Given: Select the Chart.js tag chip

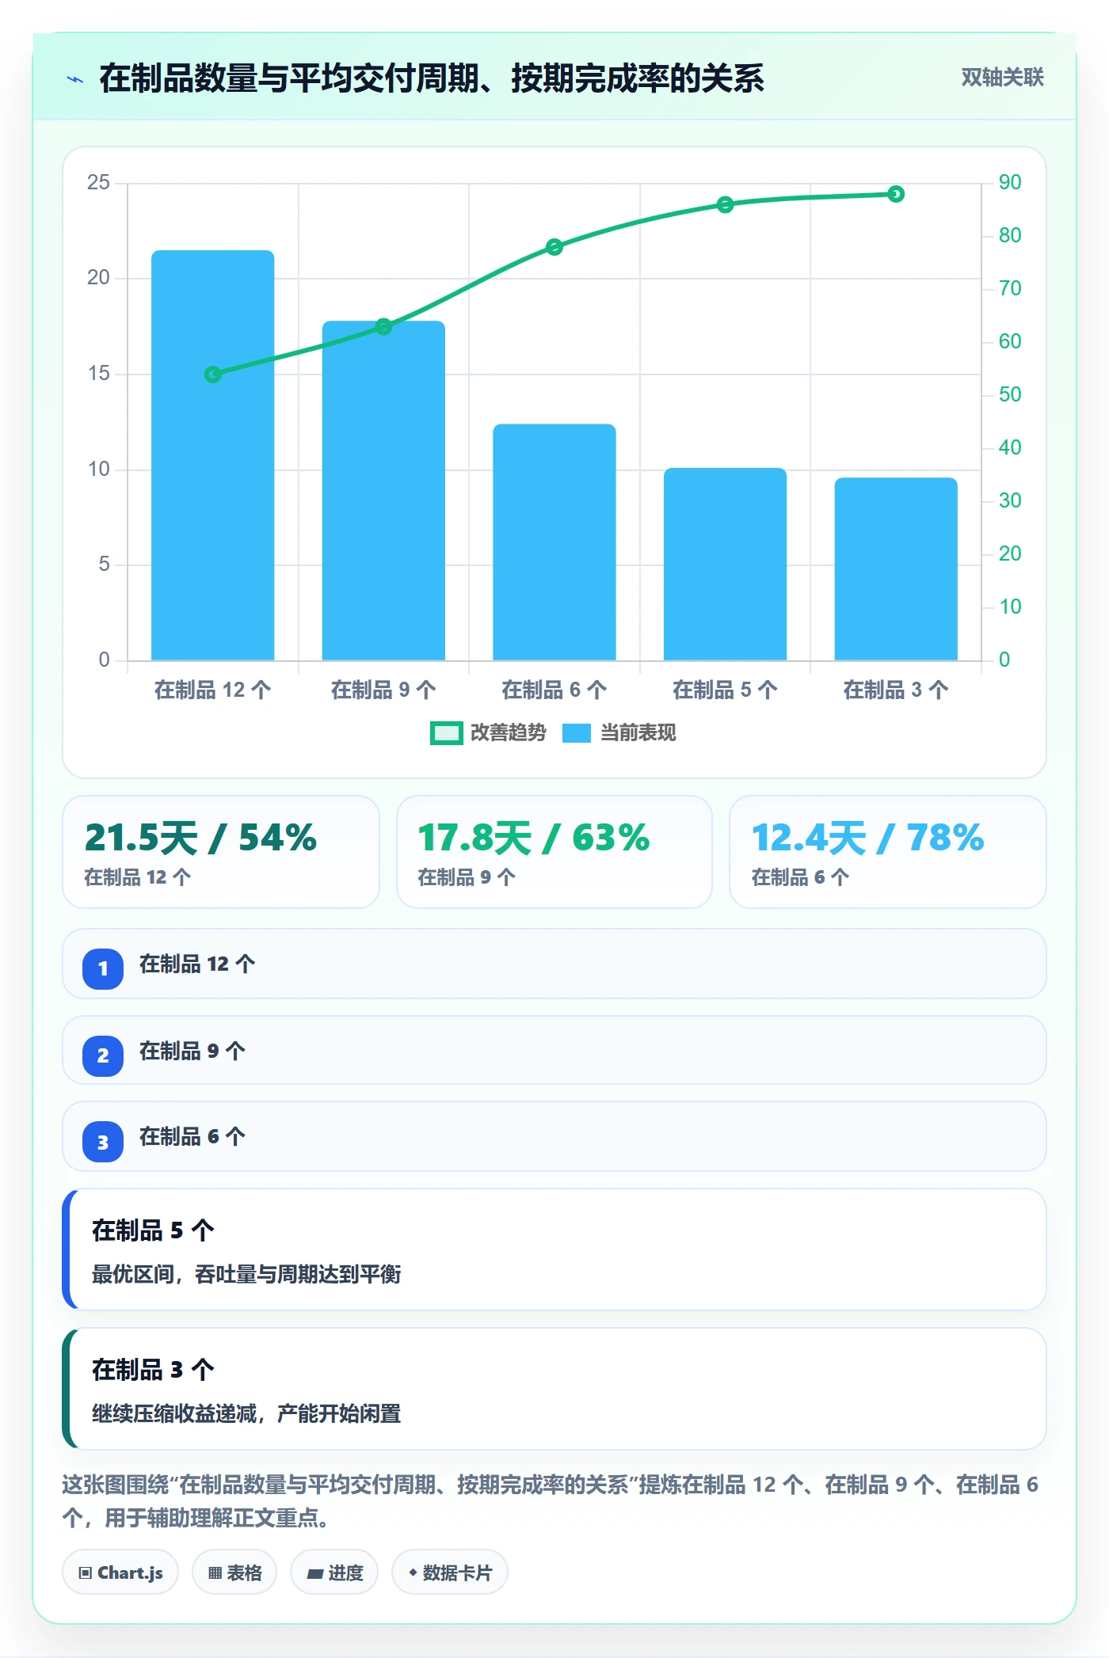Looking at the screenshot, I should (x=120, y=1572).
